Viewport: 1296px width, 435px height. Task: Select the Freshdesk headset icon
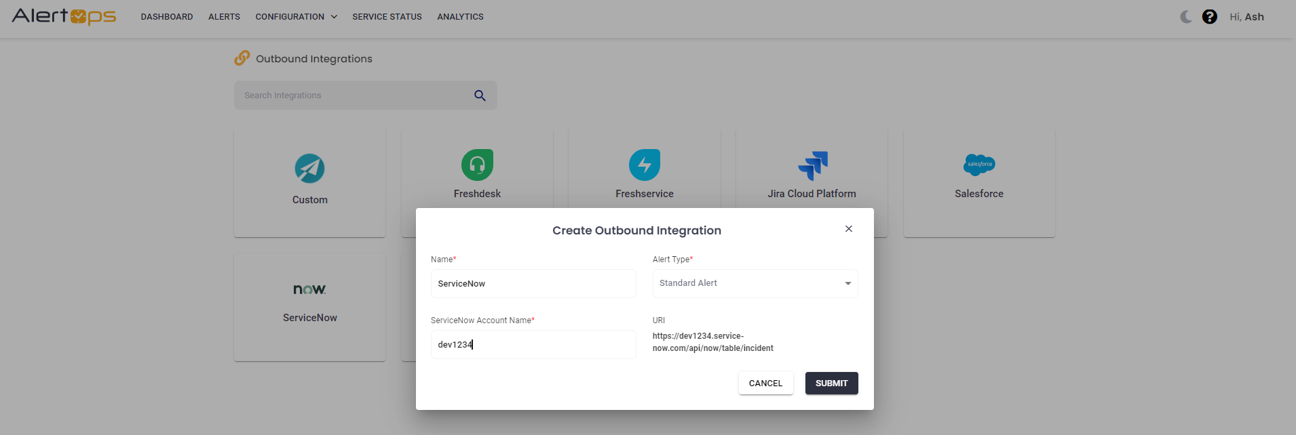[x=477, y=165]
